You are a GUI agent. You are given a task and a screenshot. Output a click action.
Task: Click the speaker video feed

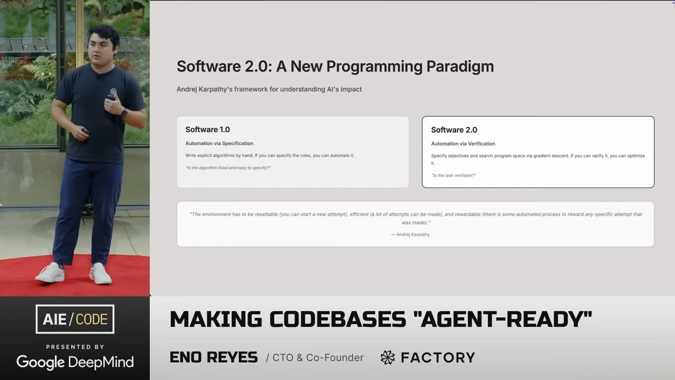pyautogui.click(x=75, y=148)
